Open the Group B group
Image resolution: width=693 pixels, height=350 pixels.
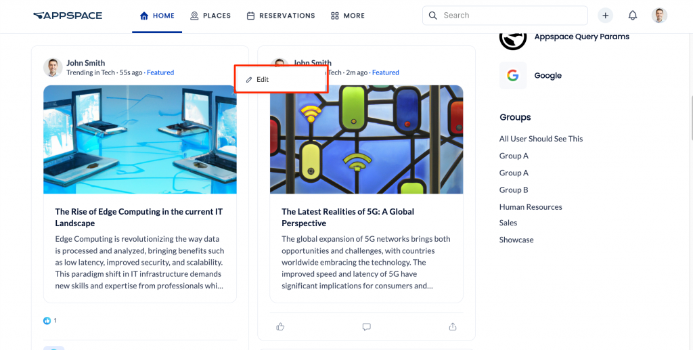point(514,190)
